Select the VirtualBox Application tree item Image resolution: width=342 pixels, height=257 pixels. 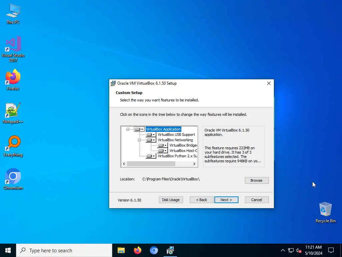coord(163,129)
